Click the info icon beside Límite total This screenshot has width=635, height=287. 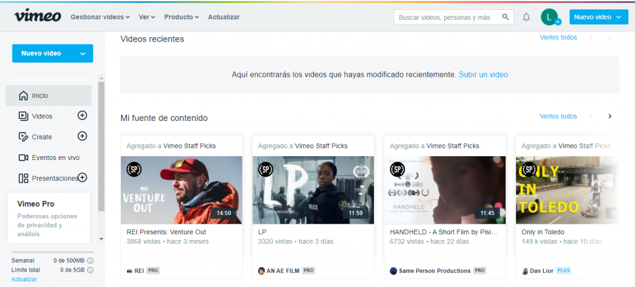tap(91, 270)
